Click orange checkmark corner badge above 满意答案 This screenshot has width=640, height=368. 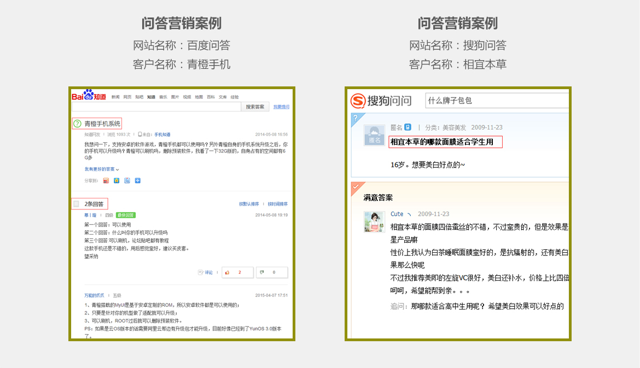point(356,187)
